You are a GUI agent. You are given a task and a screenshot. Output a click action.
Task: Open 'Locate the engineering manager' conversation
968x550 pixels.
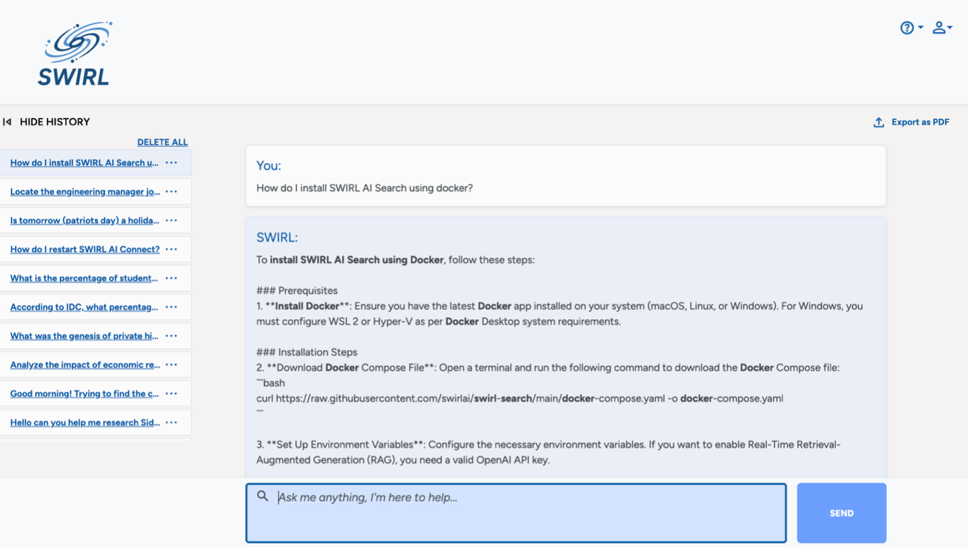coord(85,192)
